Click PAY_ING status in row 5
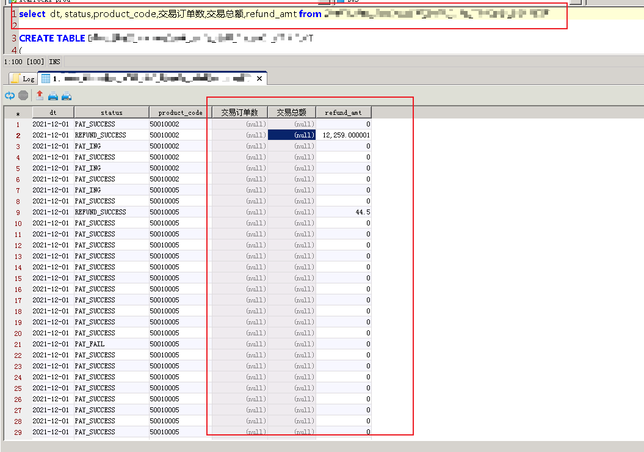Viewport: 644px width, 452px height. (x=87, y=168)
